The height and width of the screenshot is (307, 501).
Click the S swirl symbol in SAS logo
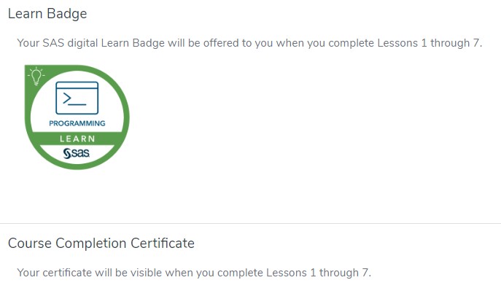67,153
